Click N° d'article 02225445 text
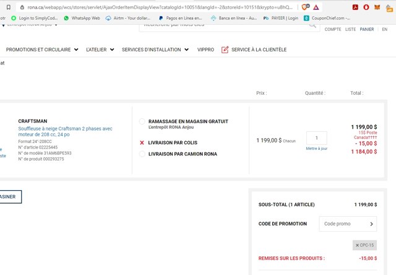396x275 pixels. pyautogui.click(x=38, y=147)
